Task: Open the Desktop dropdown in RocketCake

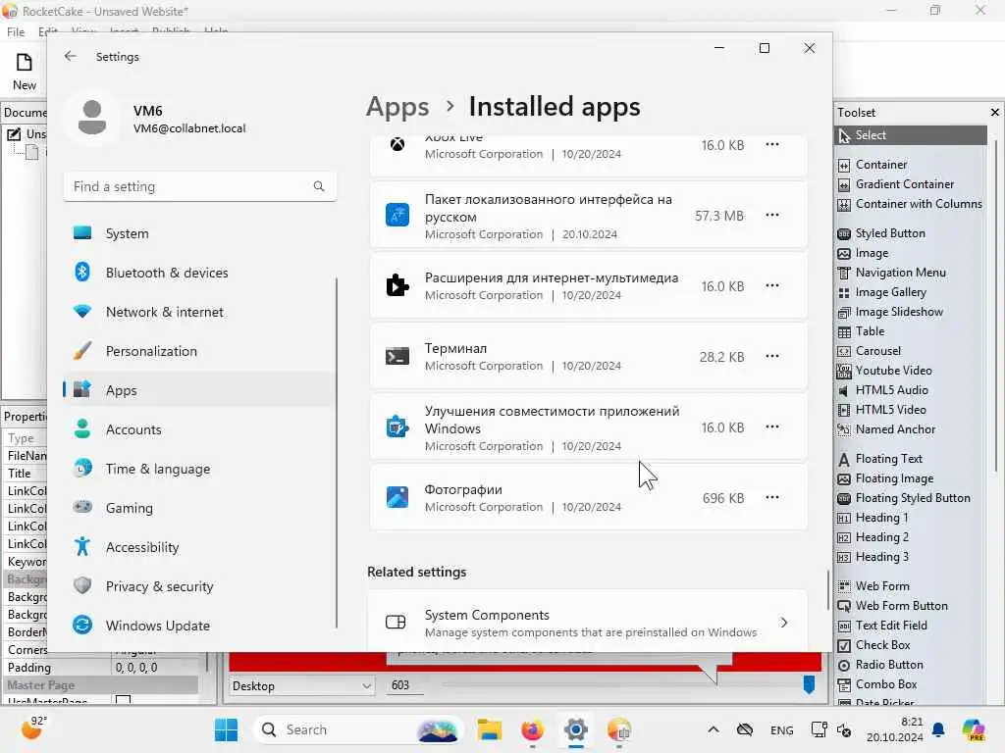Action: tap(301, 685)
